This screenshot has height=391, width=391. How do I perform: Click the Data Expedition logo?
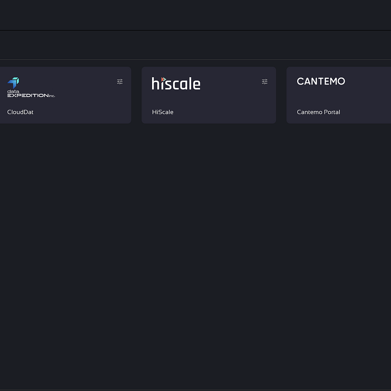pos(31,87)
